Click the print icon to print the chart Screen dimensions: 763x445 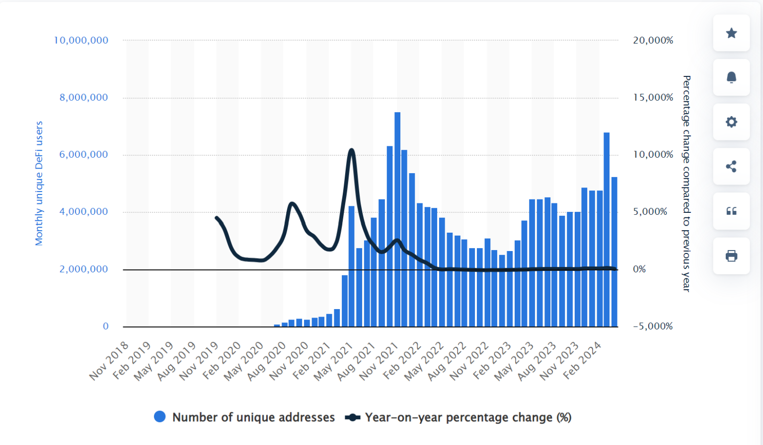coord(731,256)
